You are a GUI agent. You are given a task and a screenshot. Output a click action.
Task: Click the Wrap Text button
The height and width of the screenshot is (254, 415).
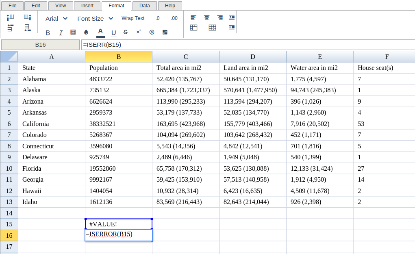point(133,18)
